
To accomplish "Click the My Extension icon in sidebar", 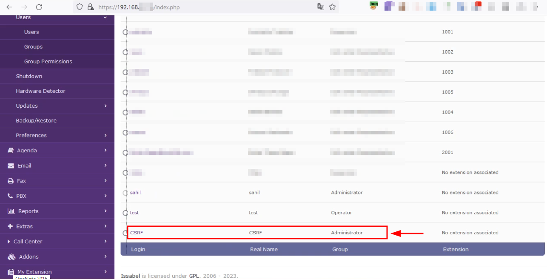I will click(x=11, y=272).
